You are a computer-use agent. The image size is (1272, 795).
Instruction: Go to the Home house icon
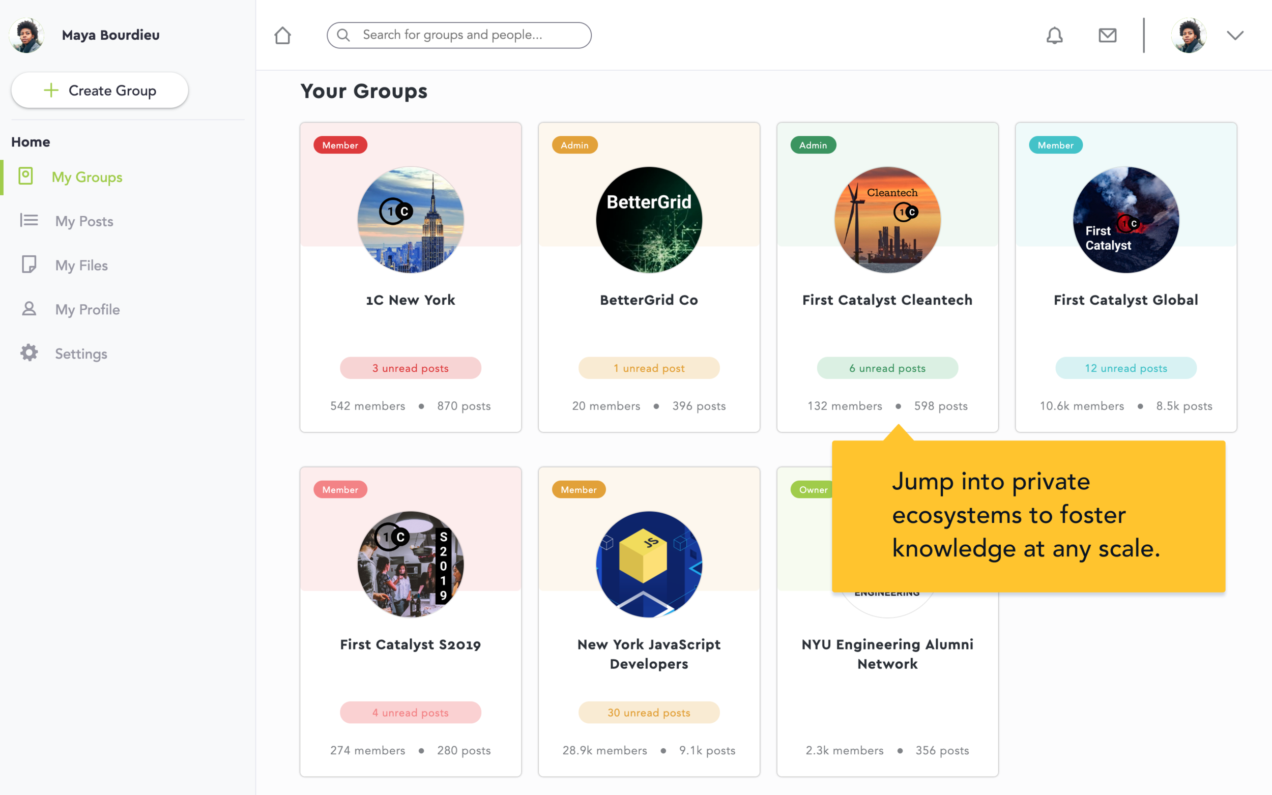282,35
